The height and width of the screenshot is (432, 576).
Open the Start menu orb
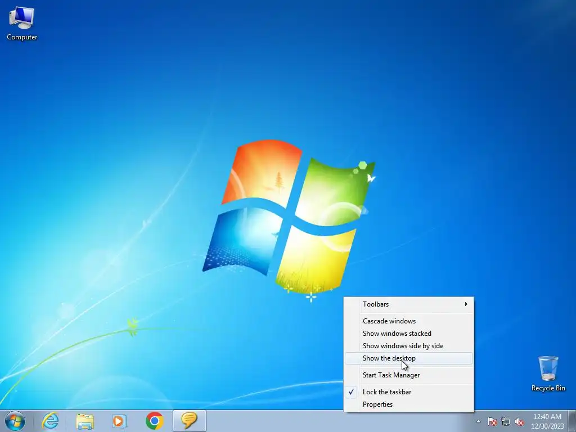15,421
